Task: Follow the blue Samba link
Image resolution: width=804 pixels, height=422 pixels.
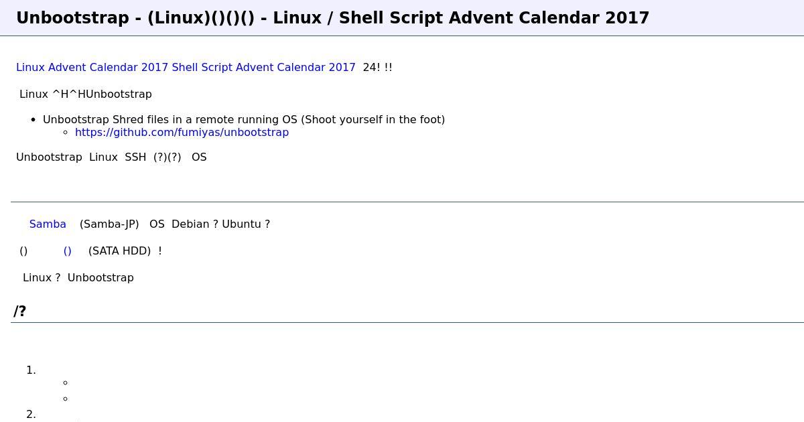Action: 48,224
